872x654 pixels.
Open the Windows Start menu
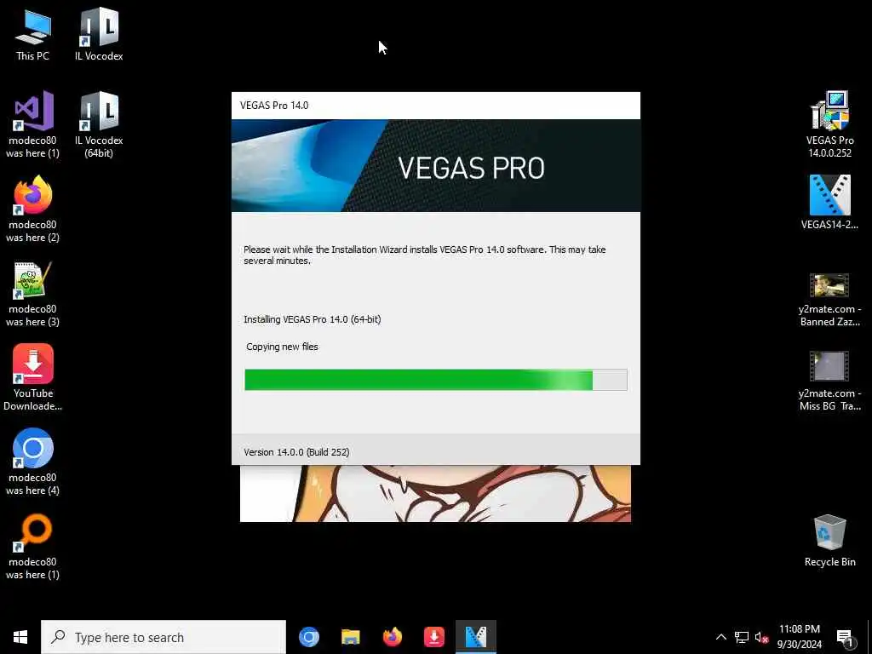click(x=20, y=637)
